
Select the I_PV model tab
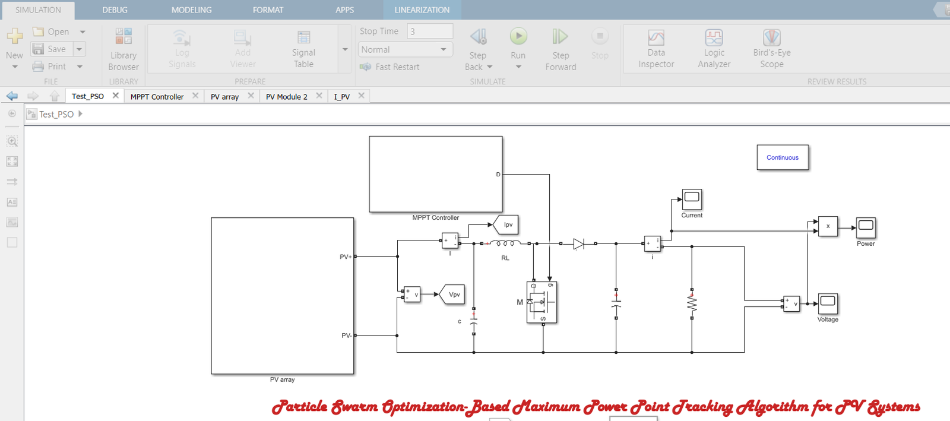[341, 96]
